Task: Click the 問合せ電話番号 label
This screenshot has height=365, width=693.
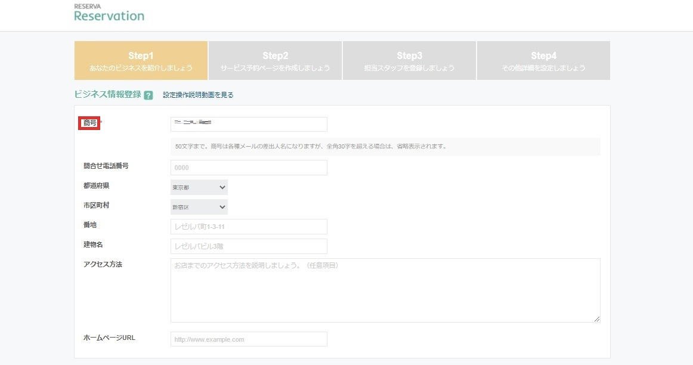Action: coord(106,166)
